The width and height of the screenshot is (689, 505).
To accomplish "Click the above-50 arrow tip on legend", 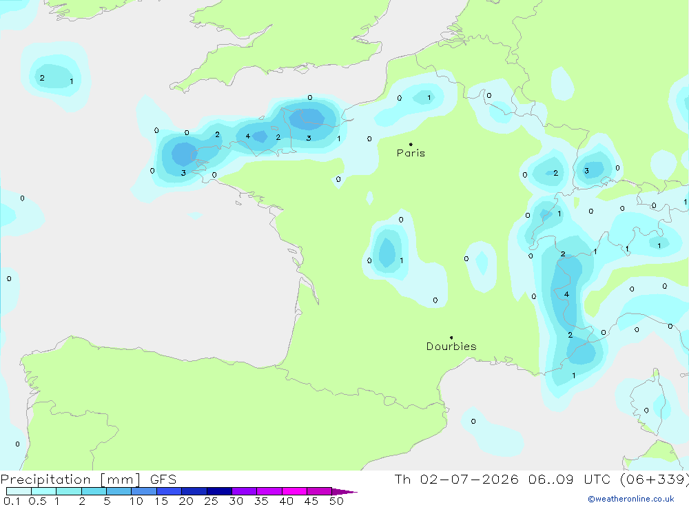I will [x=344, y=492].
